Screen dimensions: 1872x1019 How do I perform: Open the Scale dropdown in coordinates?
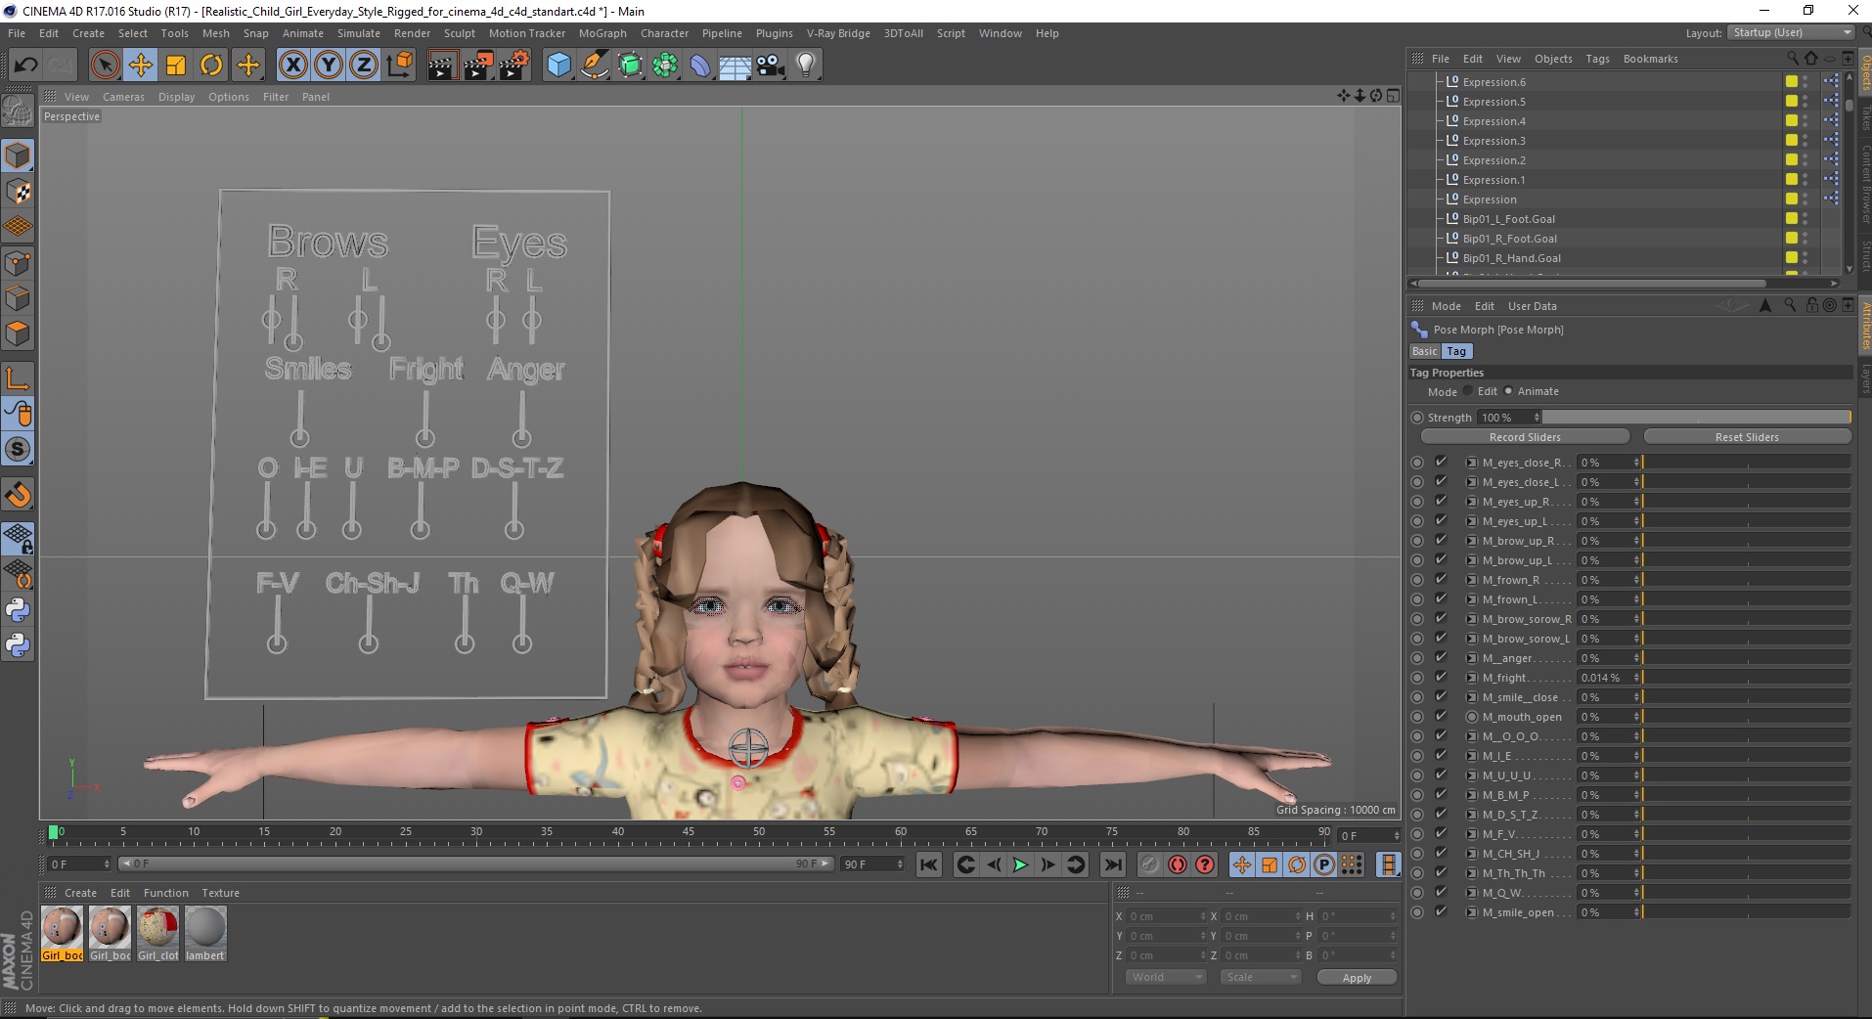[x=1261, y=977]
